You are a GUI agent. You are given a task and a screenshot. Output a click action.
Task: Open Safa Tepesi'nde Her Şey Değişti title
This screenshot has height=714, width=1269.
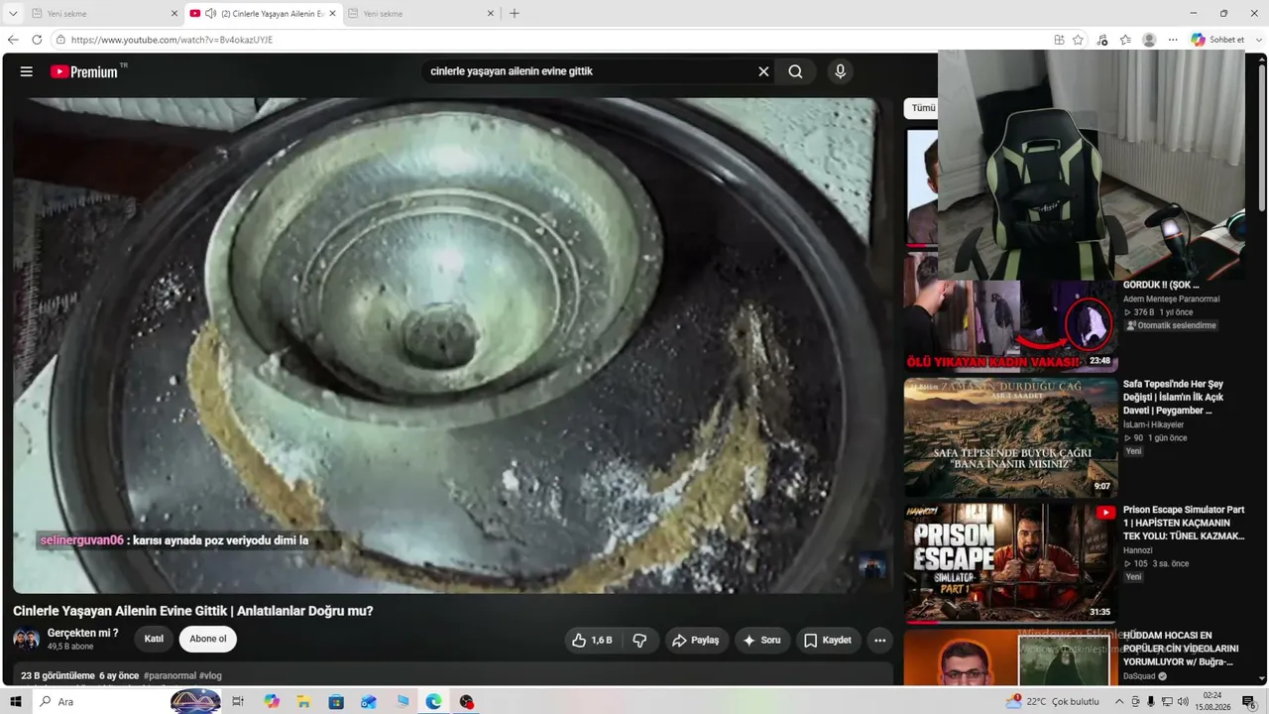[x=1173, y=397]
